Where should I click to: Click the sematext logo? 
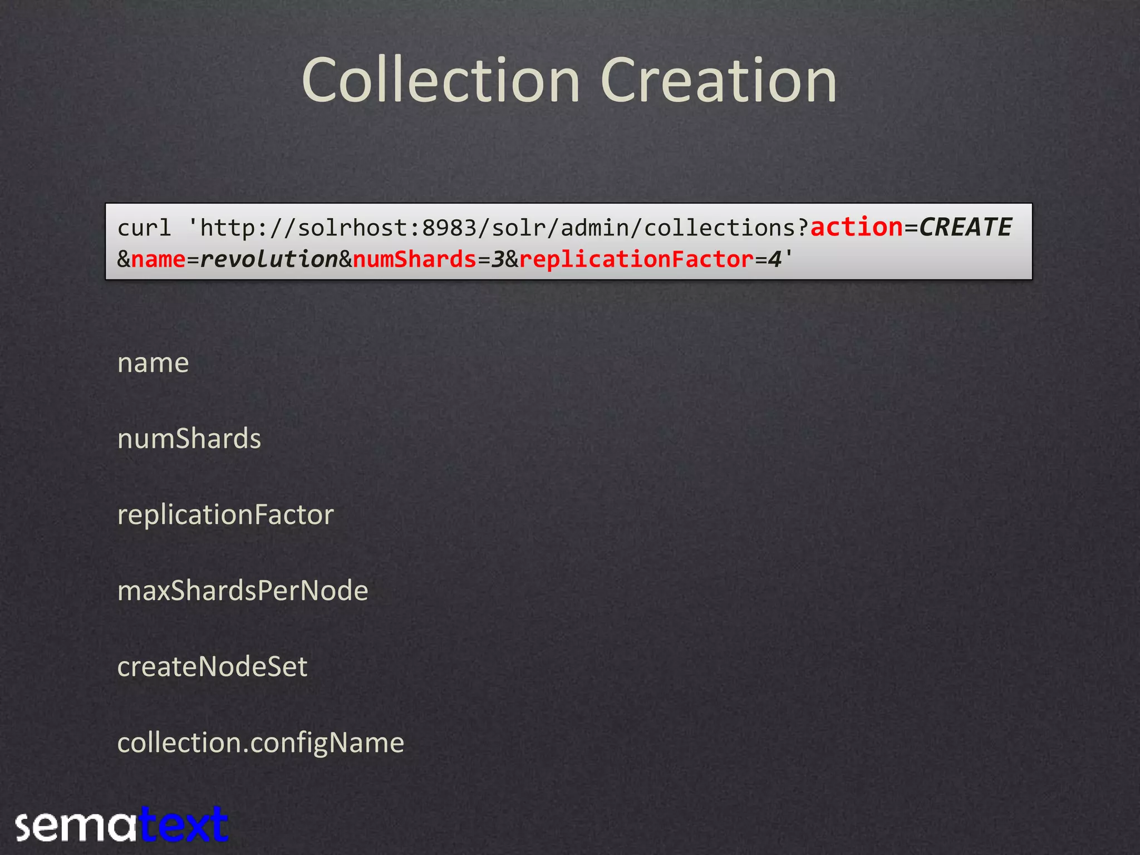point(122,825)
